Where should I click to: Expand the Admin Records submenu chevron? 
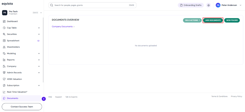point(39,73)
